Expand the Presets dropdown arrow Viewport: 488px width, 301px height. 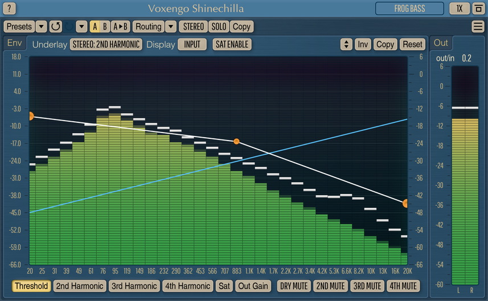coord(42,26)
